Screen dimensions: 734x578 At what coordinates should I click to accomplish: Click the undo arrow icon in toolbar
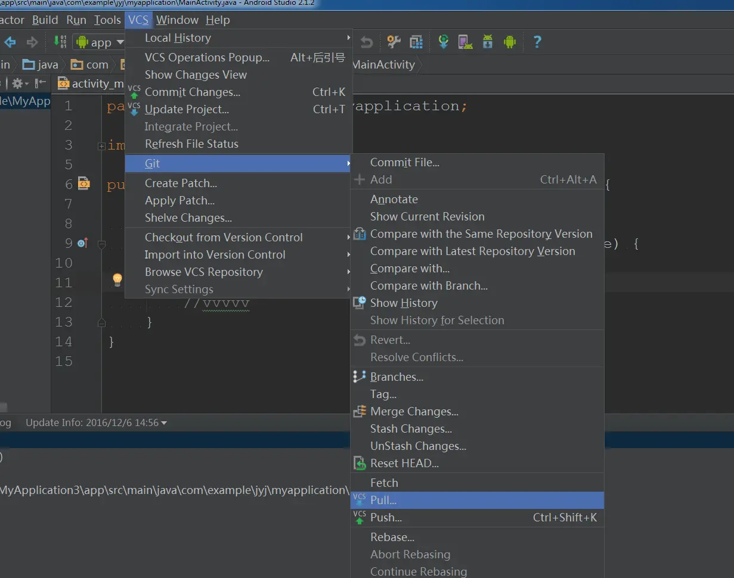(x=367, y=42)
